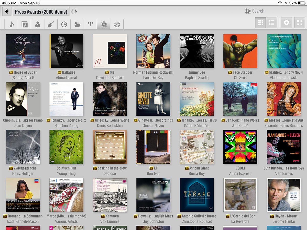Click the title 'Howells:...nglish Mass'
The height and width of the screenshot is (230, 307).
pyautogui.click(x=156, y=216)
